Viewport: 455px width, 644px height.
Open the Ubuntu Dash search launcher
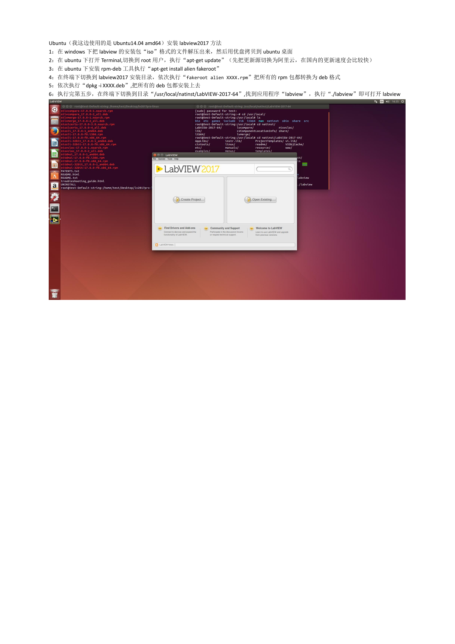[x=55, y=110]
